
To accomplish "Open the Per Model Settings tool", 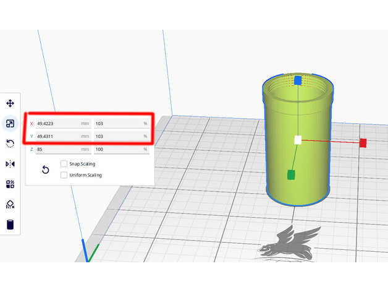I will click(10, 184).
